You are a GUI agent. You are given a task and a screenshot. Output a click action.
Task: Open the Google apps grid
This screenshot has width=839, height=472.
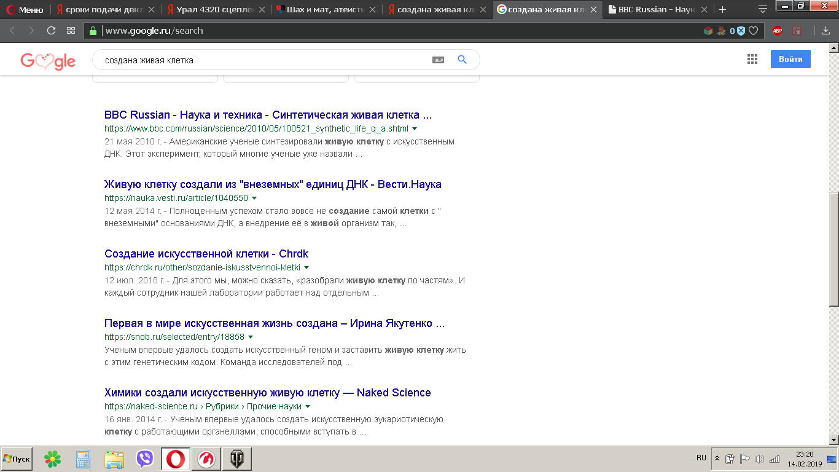point(752,59)
